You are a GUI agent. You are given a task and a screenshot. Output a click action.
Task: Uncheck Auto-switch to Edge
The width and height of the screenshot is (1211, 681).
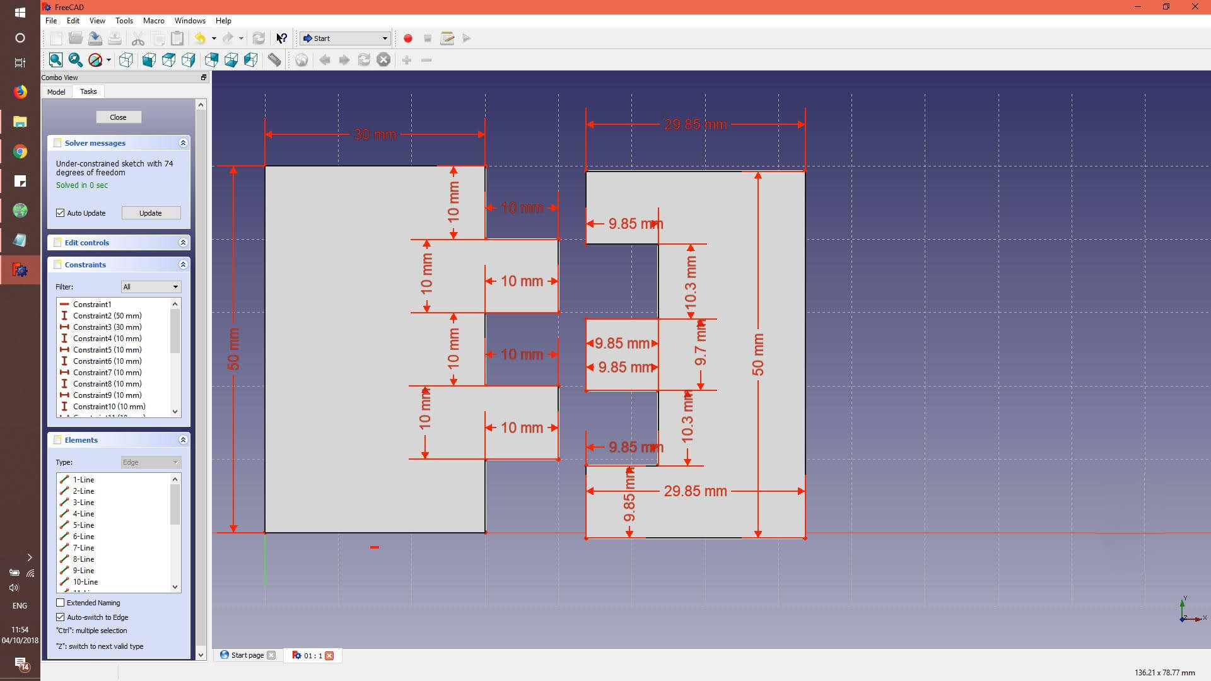click(x=61, y=617)
